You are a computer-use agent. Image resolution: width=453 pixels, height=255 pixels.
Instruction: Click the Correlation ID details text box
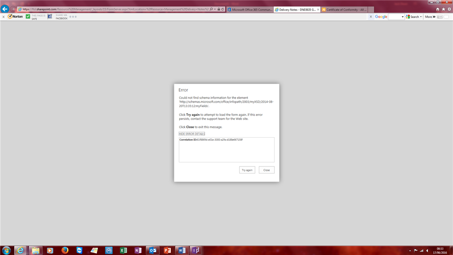pos(226,150)
